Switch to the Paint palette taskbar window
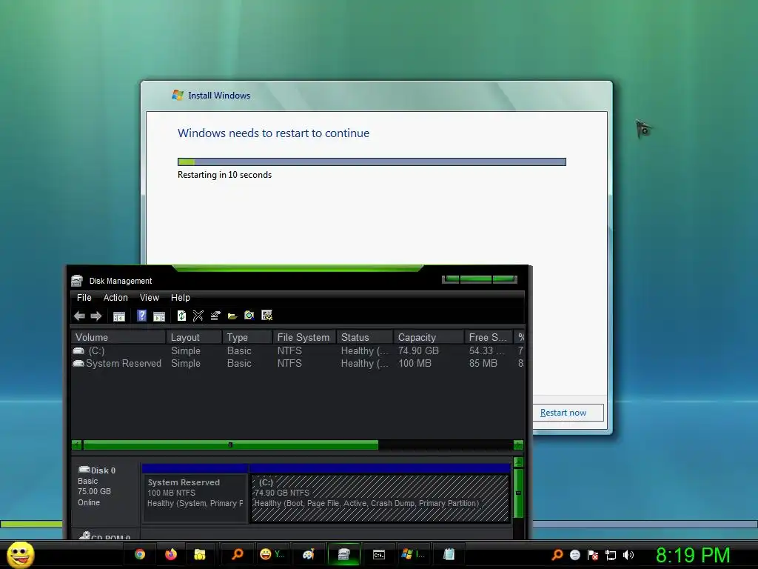 (x=309, y=554)
